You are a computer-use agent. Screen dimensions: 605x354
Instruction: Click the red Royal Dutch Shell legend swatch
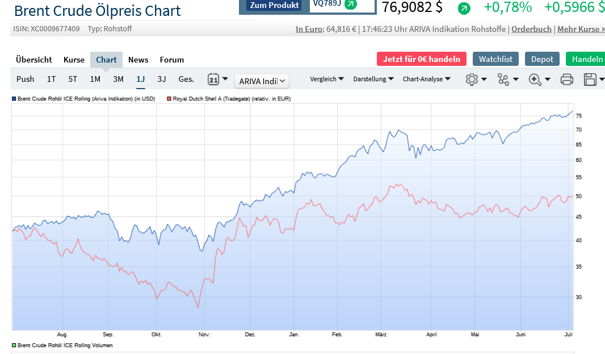(169, 99)
